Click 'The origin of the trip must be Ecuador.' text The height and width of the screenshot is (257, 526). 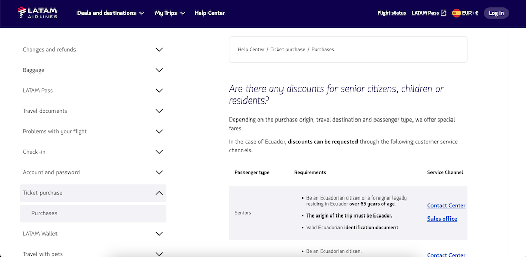349,215
